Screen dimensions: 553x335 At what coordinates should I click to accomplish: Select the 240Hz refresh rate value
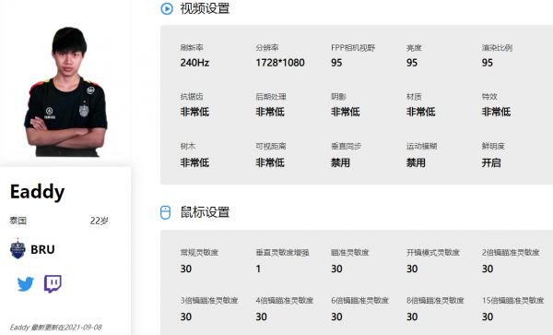(194, 63)
